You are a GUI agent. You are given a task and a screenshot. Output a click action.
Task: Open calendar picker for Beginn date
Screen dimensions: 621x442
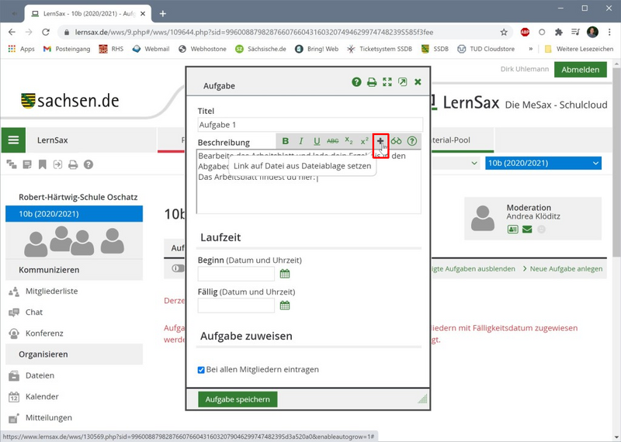click(x=285, y=274)
